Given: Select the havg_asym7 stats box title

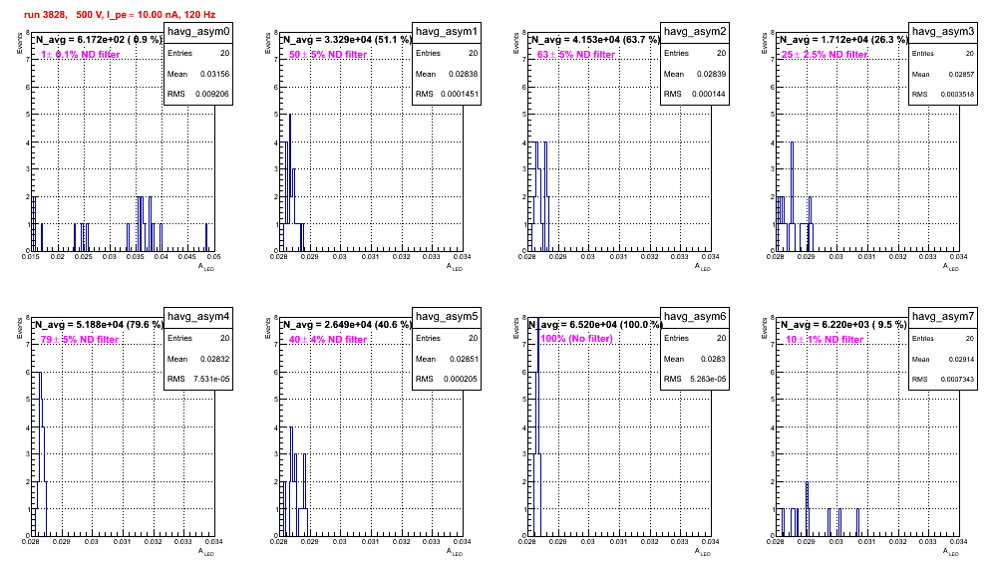Looking at the screenshot, I should coord(943,317).
